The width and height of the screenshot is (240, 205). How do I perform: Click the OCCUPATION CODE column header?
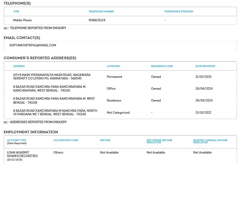pyautogui.click(x=66, y=140)
